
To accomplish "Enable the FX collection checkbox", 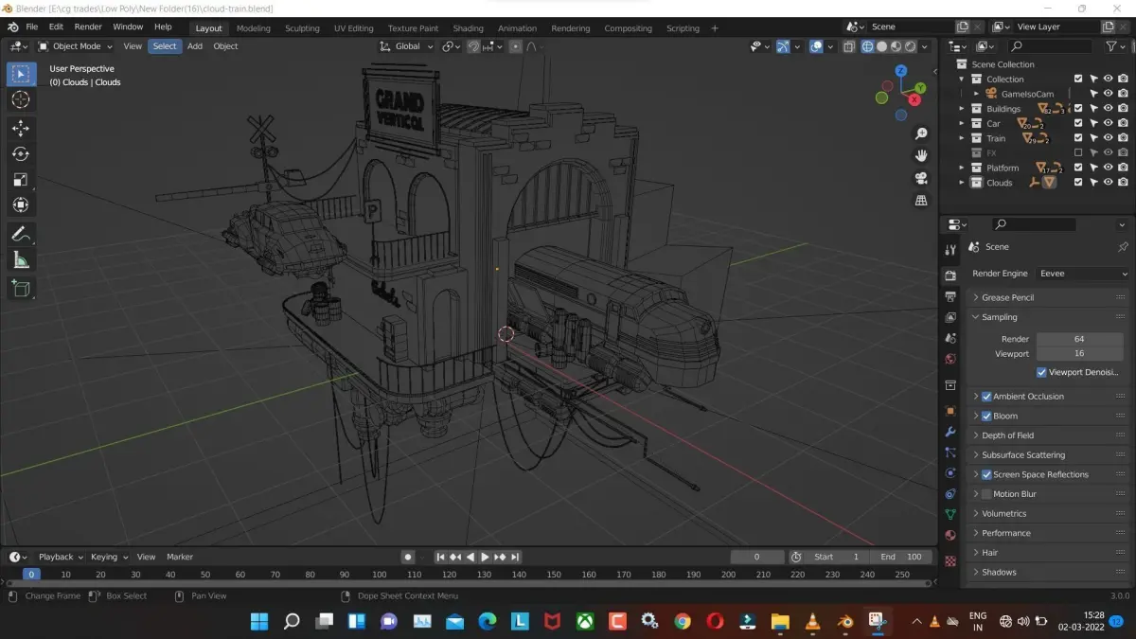I will [x=1077, y=152].
